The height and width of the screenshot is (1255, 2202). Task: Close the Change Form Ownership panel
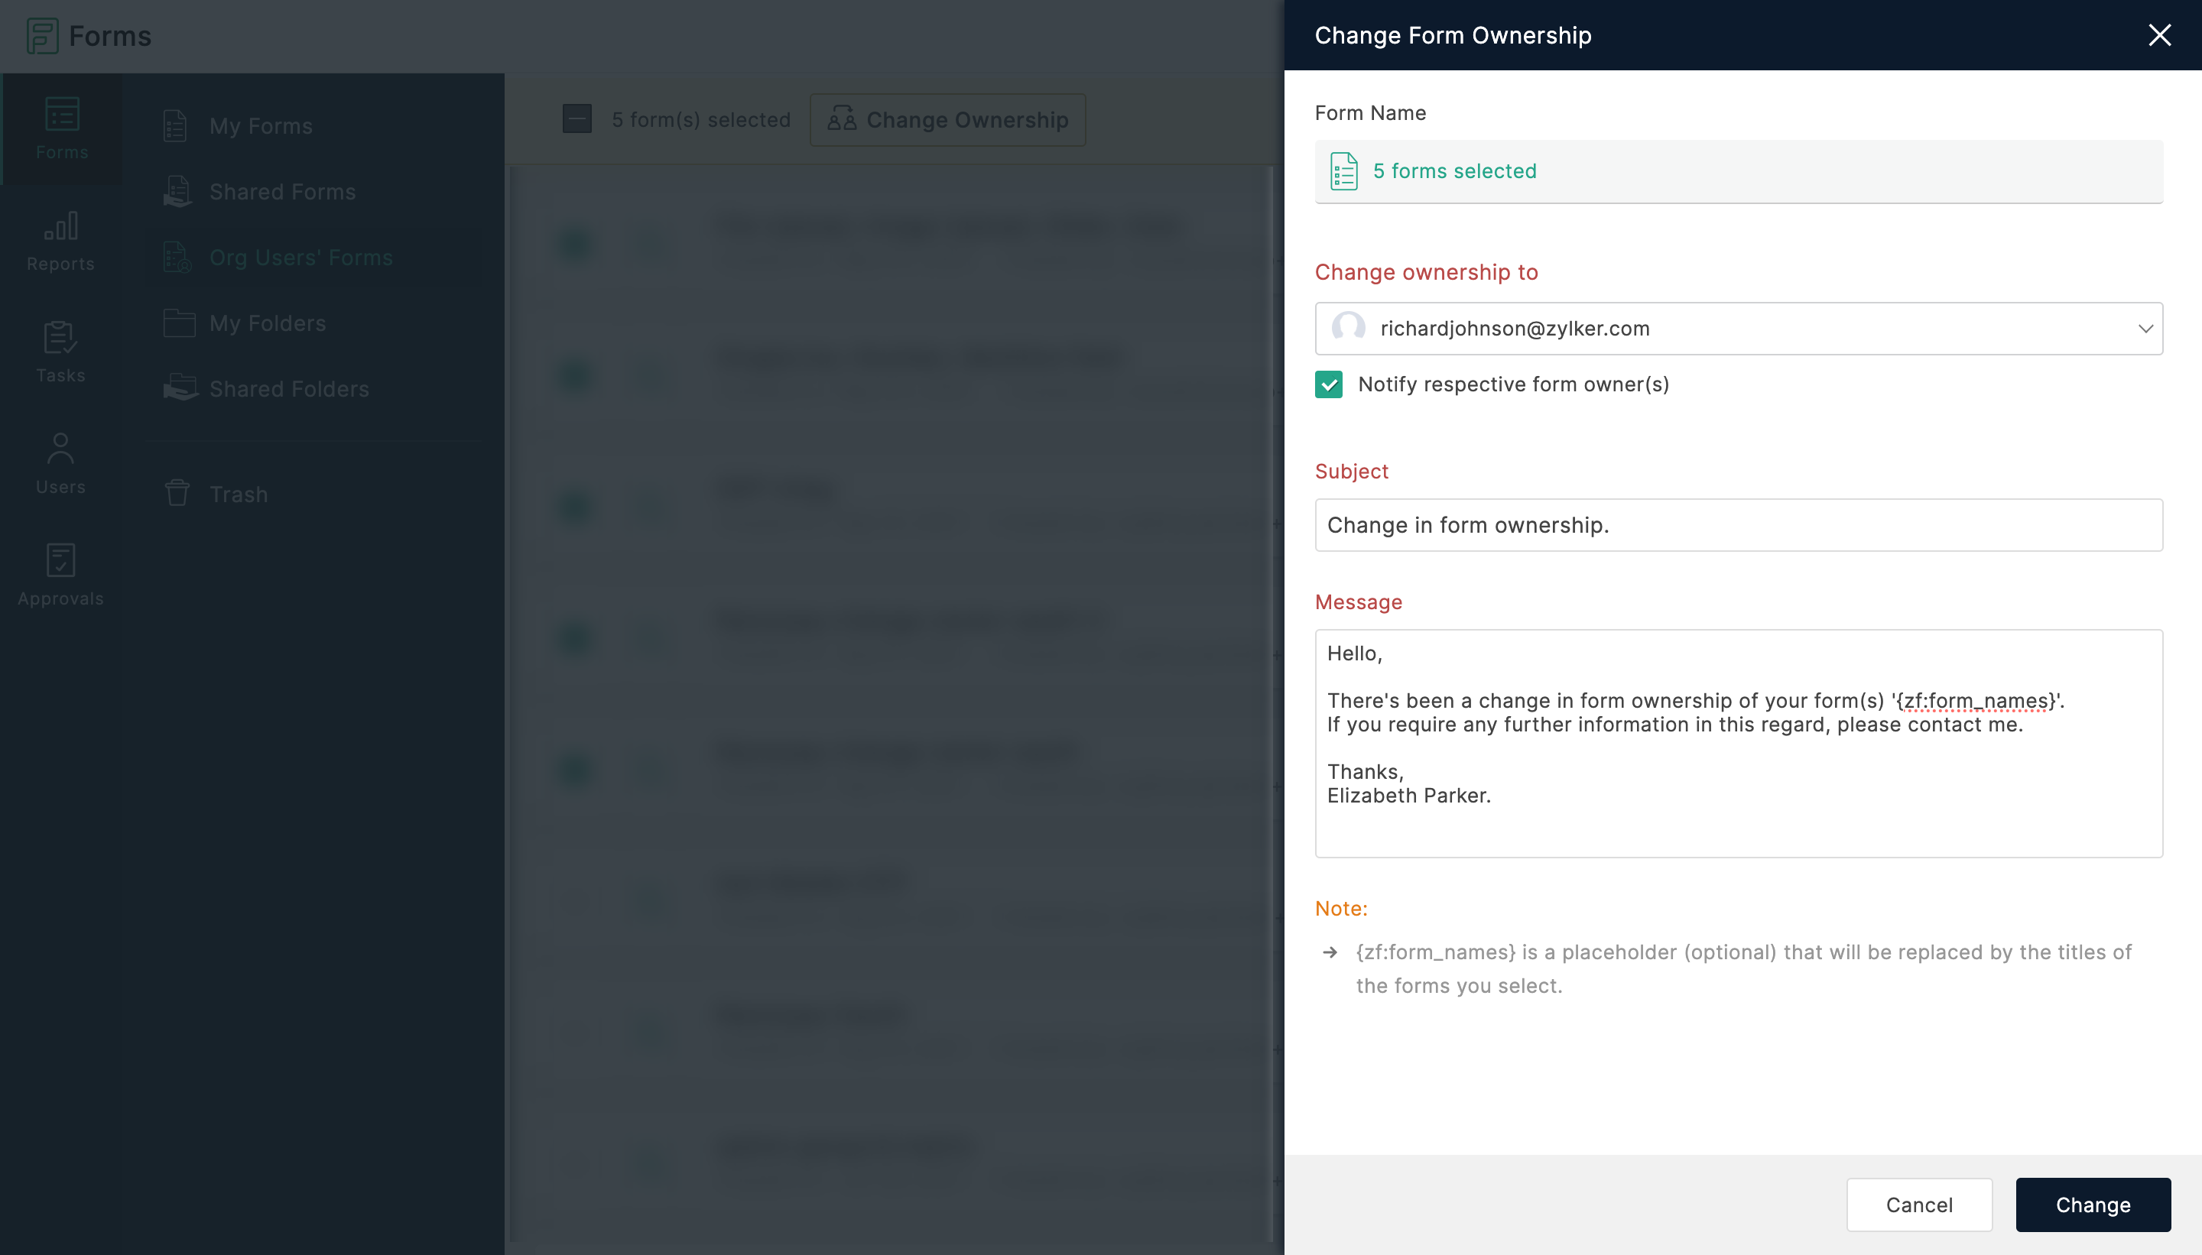(x=2159, y=34)
